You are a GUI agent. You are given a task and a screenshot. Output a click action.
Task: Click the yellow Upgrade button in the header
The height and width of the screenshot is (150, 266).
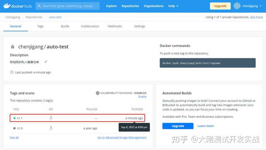point(220,6)
